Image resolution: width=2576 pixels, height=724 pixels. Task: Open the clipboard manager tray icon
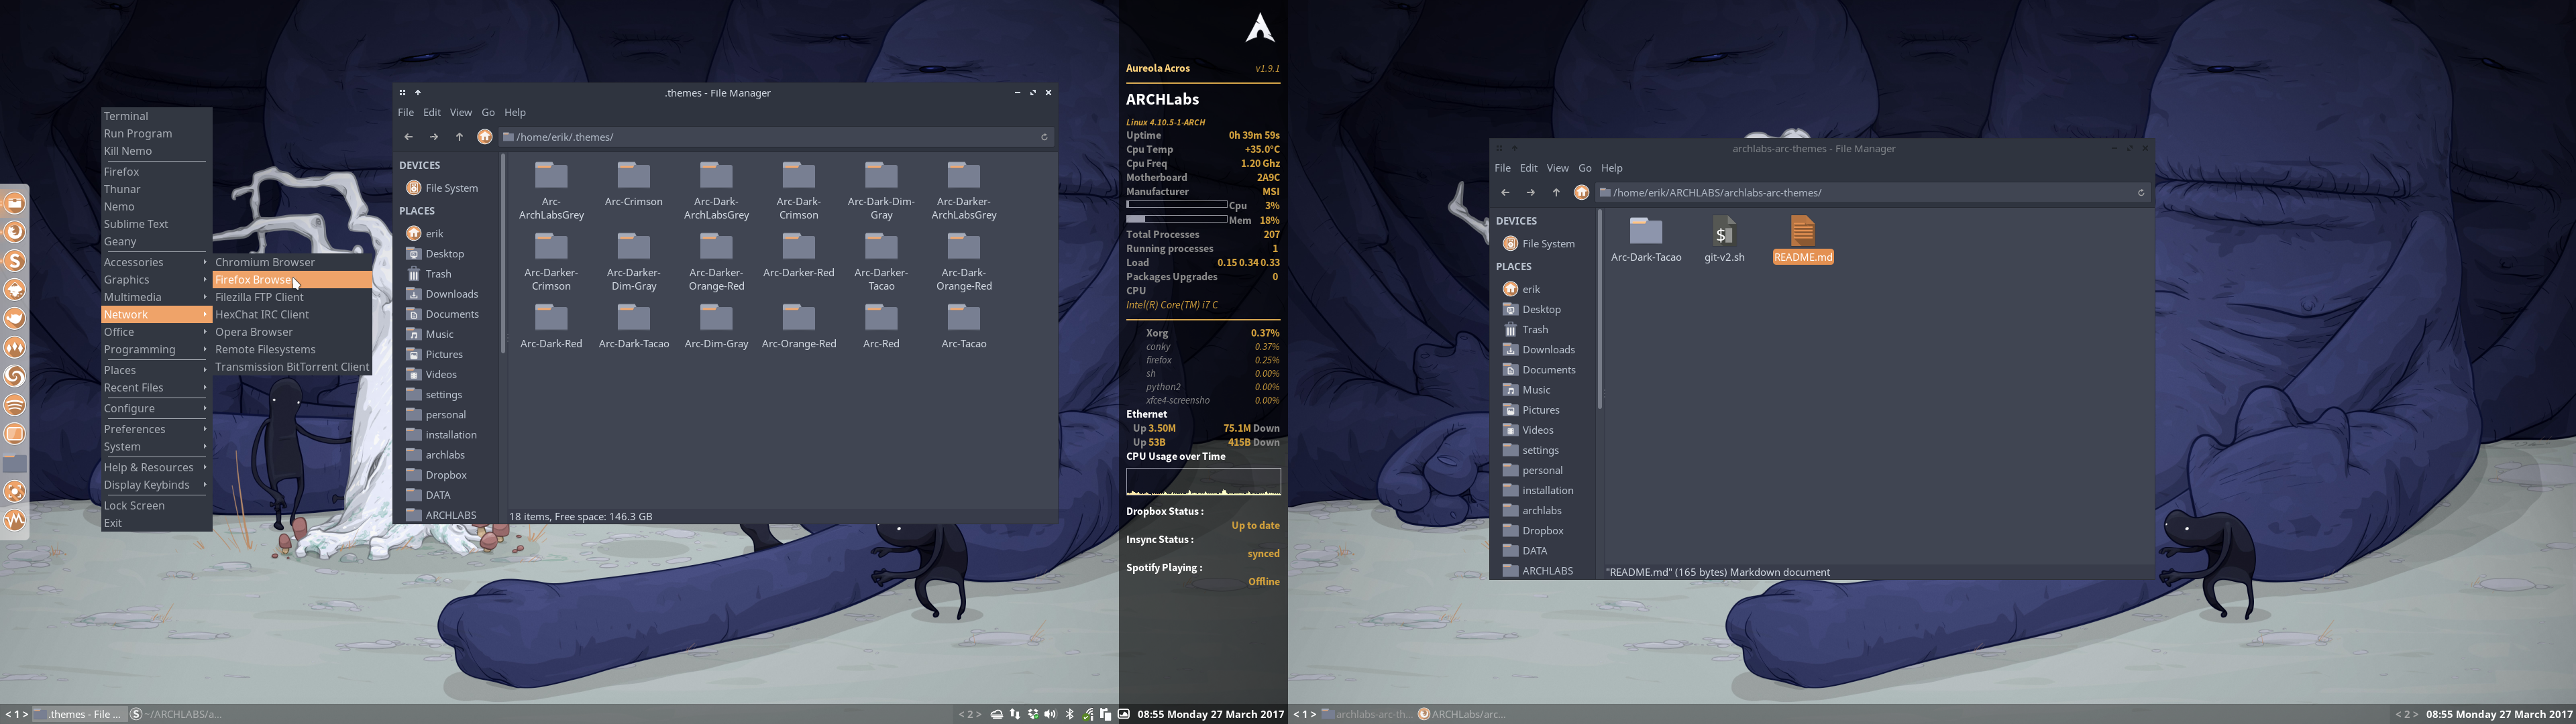[1106, 714]
